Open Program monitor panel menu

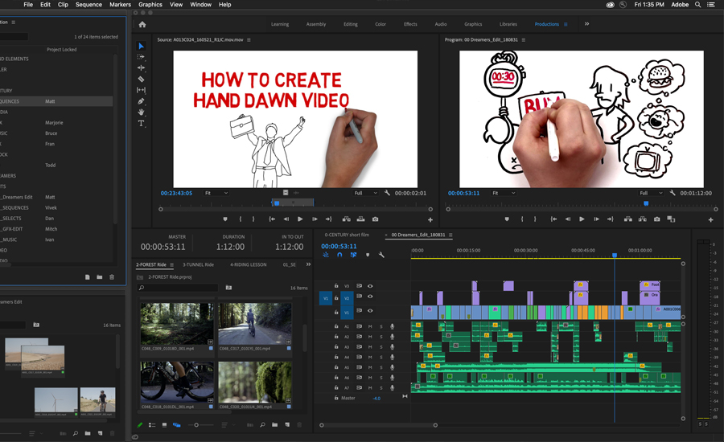pos(524,40)
